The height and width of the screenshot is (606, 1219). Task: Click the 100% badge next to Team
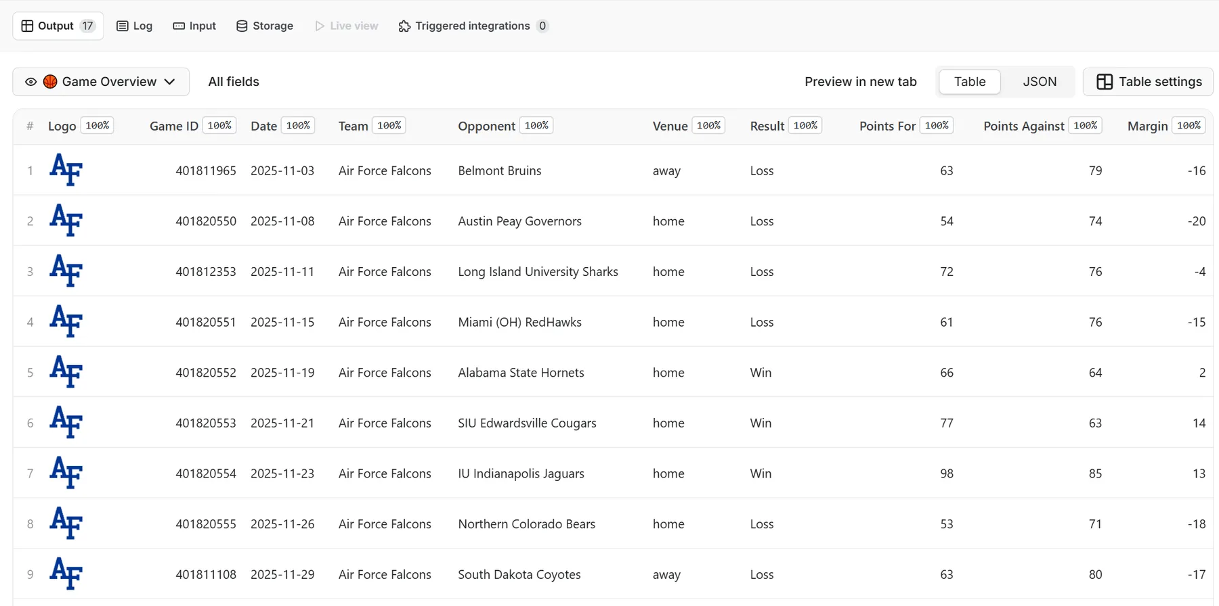point(389,125)
